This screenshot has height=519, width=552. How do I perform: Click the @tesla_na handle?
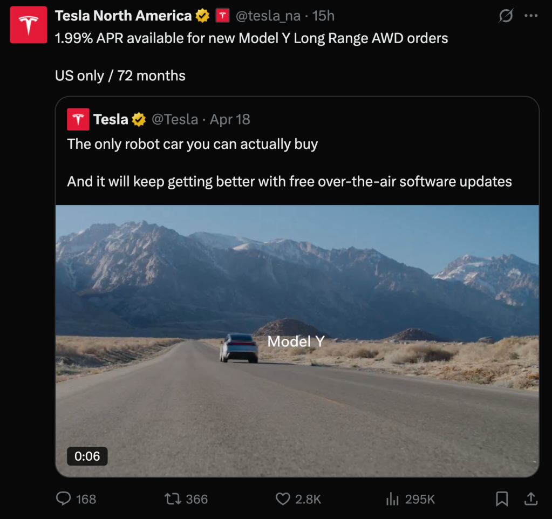[268, 16]
